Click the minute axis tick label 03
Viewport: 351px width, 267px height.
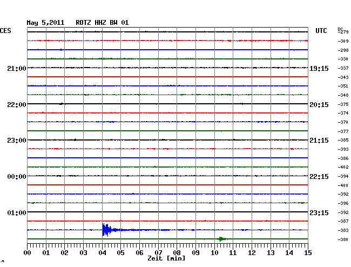(84, 253)
